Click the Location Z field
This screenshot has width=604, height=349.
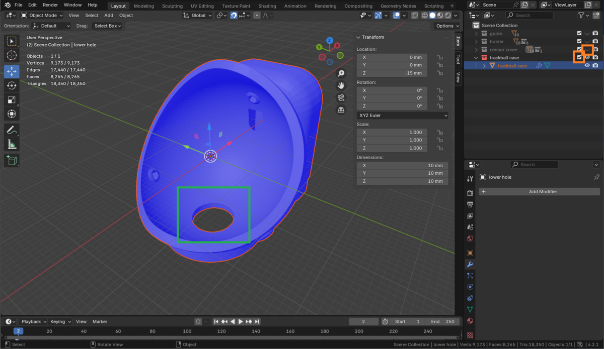(x=392, y=73)
